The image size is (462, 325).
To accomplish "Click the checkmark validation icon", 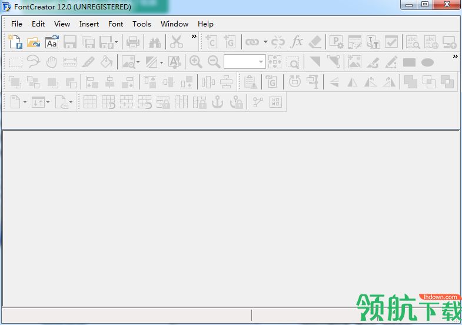I will click(x=391, y=42).
